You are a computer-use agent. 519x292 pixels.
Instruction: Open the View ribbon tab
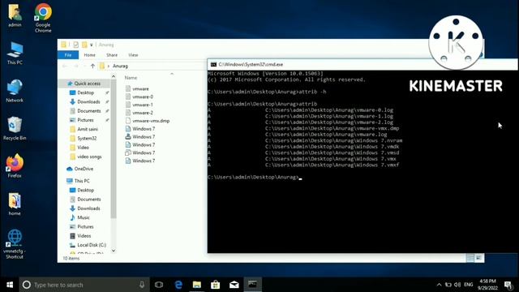point(133,55)
